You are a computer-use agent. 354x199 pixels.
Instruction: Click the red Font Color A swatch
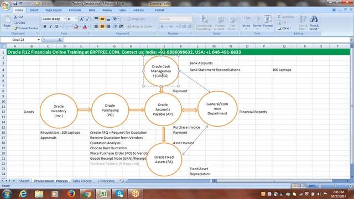(x=85, y=27)
